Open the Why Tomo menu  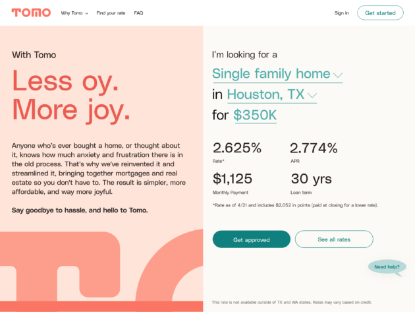74,13
